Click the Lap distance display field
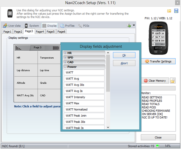The image size is (181, 149). click(26, 70)
